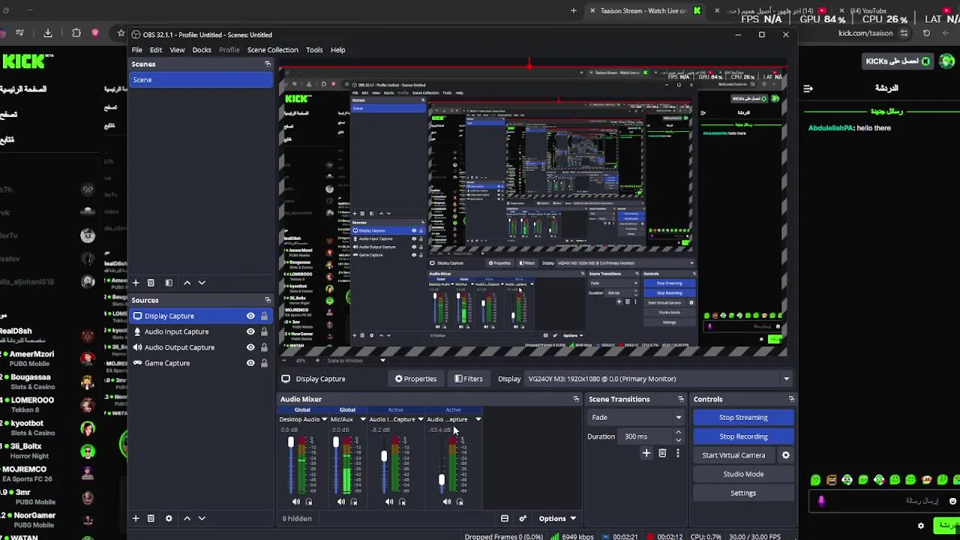Open scene filters icon in Scenes toolbar
960x540 pixels.
coord(169,283)
